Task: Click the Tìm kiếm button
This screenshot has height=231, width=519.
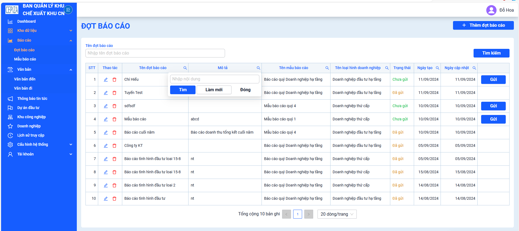Action: point(491,53)
